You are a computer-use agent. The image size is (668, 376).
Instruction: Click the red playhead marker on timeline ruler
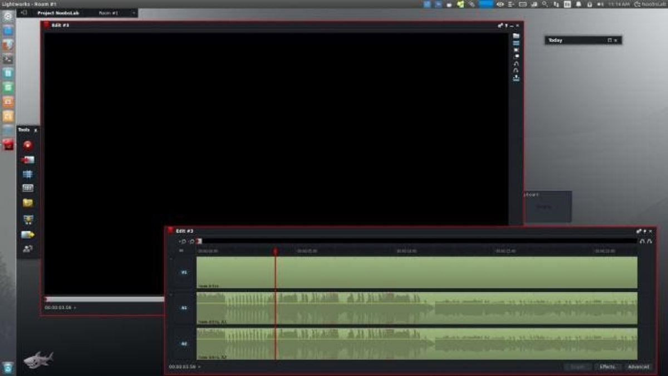(275, 251)
